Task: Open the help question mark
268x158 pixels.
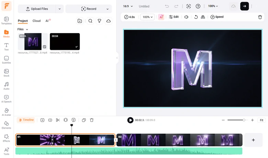Action: coord(198,6)
